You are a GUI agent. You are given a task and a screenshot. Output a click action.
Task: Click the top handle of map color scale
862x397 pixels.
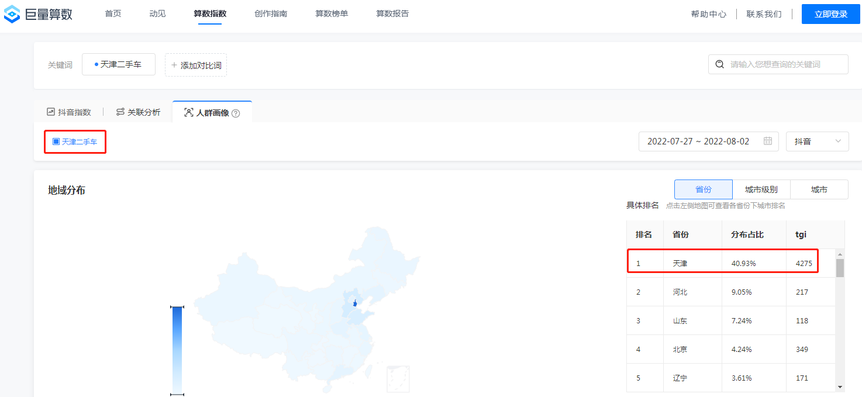point(177,307)
